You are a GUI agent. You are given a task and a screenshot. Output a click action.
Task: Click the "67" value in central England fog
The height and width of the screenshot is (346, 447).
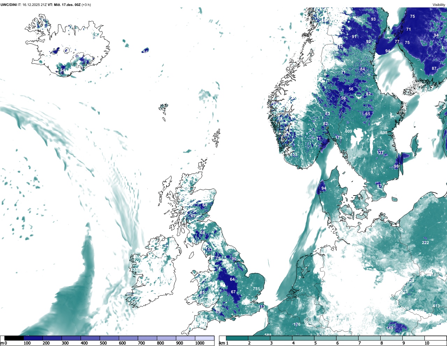coord(233,292)
